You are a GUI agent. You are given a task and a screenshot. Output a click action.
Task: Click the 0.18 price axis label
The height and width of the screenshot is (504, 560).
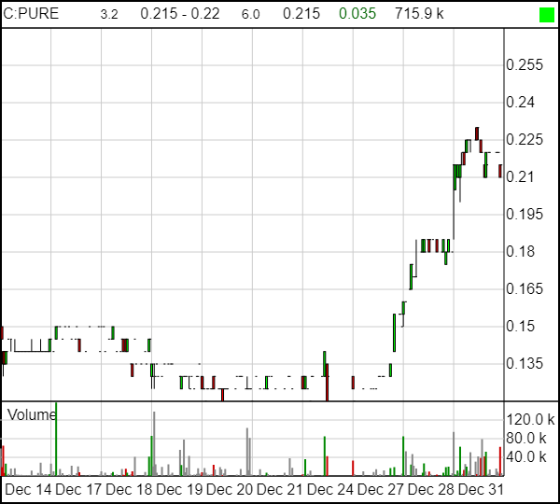pos(521,252)
